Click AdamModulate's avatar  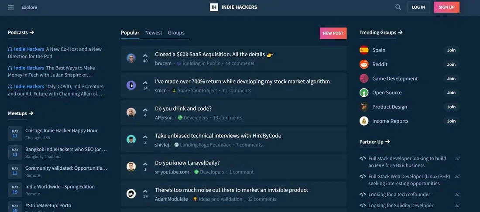click(131, 194)
